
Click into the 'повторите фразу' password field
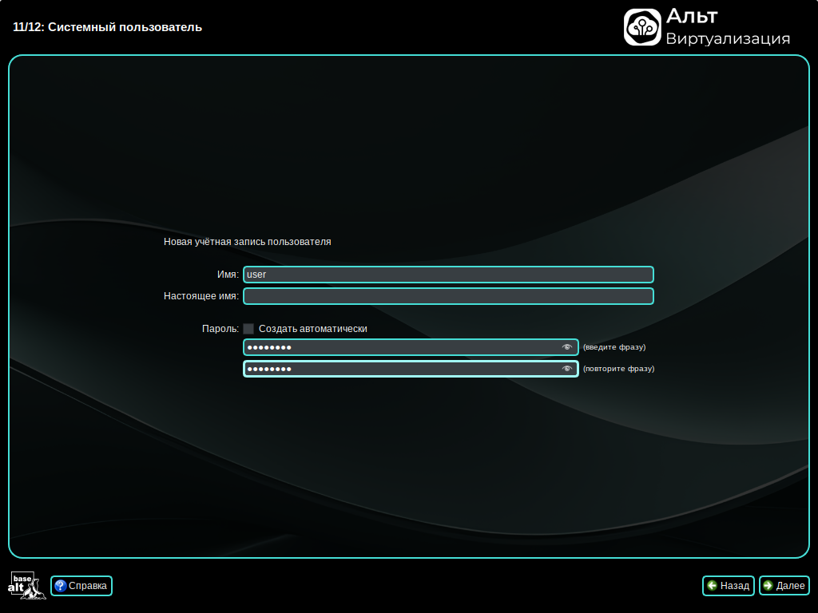coord(399,369)
